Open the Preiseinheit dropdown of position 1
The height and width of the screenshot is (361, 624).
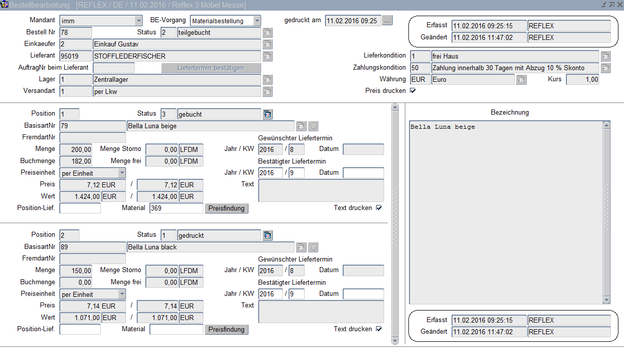[x=121, y=173]
